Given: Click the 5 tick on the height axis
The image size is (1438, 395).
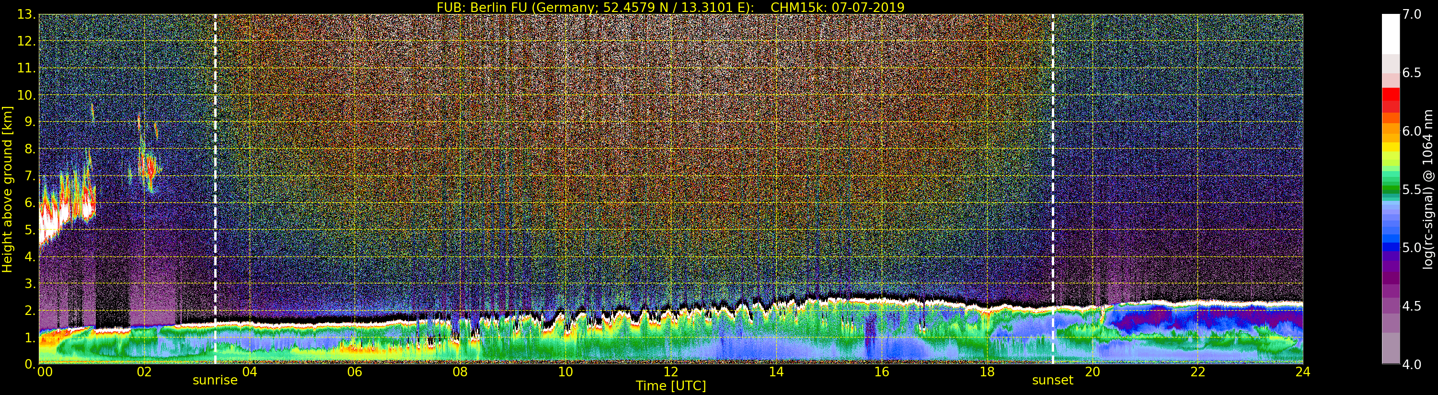Looking at the screenshot, I should click(x=30, y=230).
